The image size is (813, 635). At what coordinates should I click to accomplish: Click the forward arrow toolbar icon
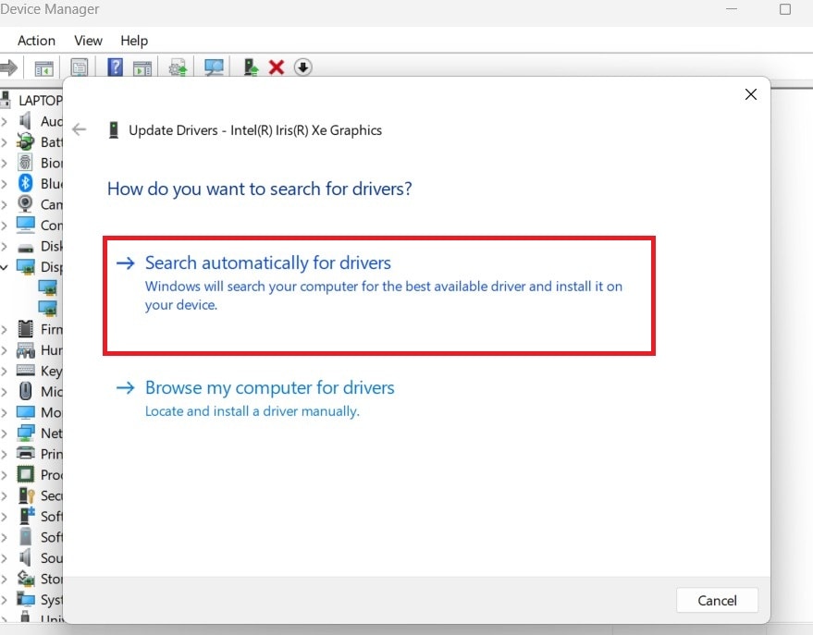tap(9, 67)
